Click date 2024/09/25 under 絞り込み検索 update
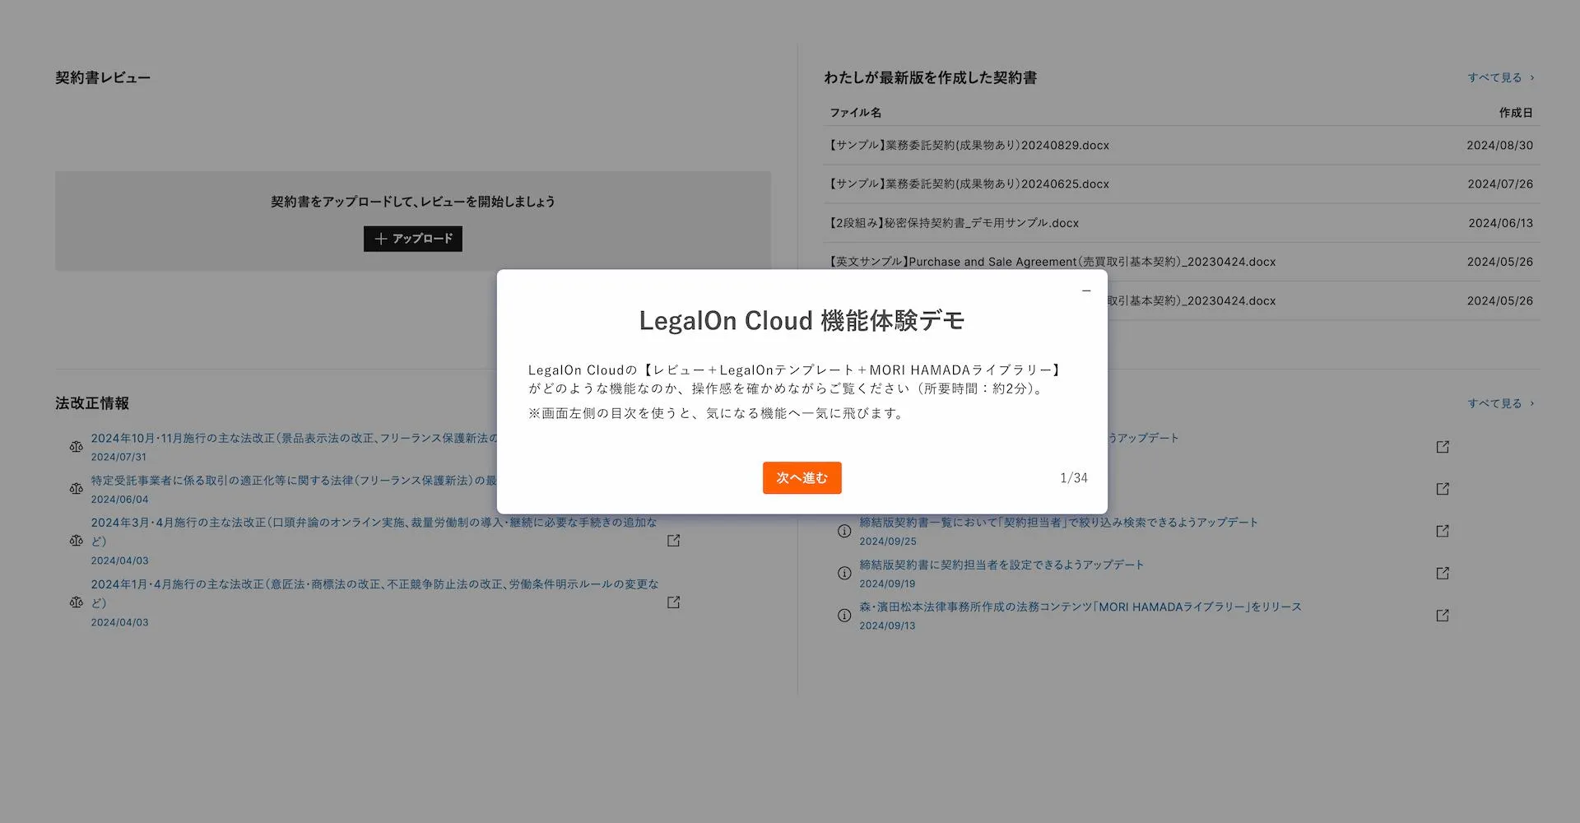Image resolution: width=1580 pixels, height=823 pixels. pyautogui.click(x=888, y=542)
